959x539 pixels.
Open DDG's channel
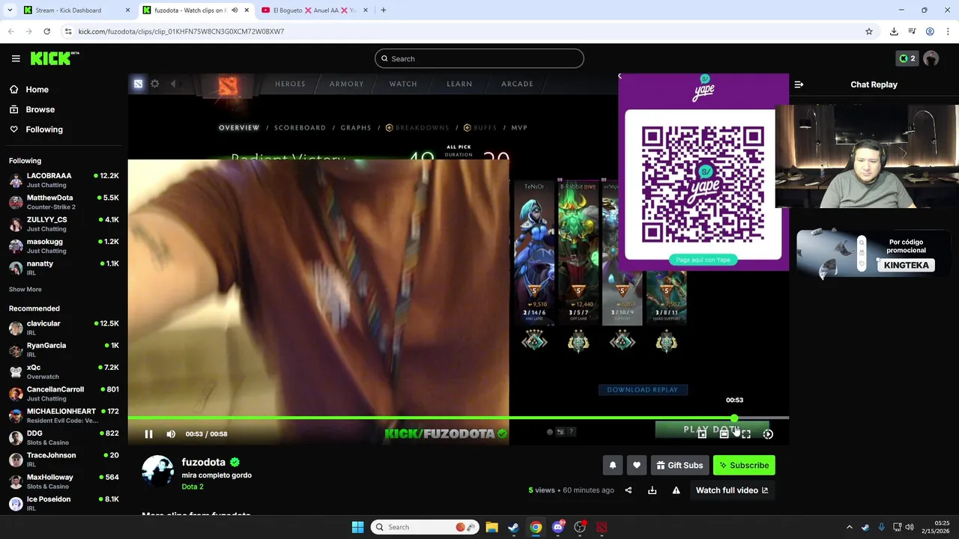64,438
